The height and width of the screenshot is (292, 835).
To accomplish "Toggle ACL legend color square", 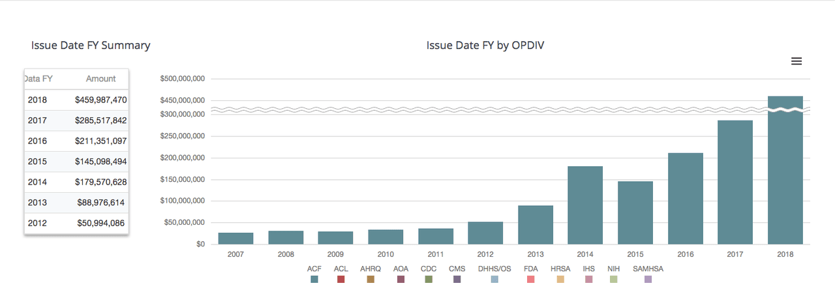I will tap(341, 279).
